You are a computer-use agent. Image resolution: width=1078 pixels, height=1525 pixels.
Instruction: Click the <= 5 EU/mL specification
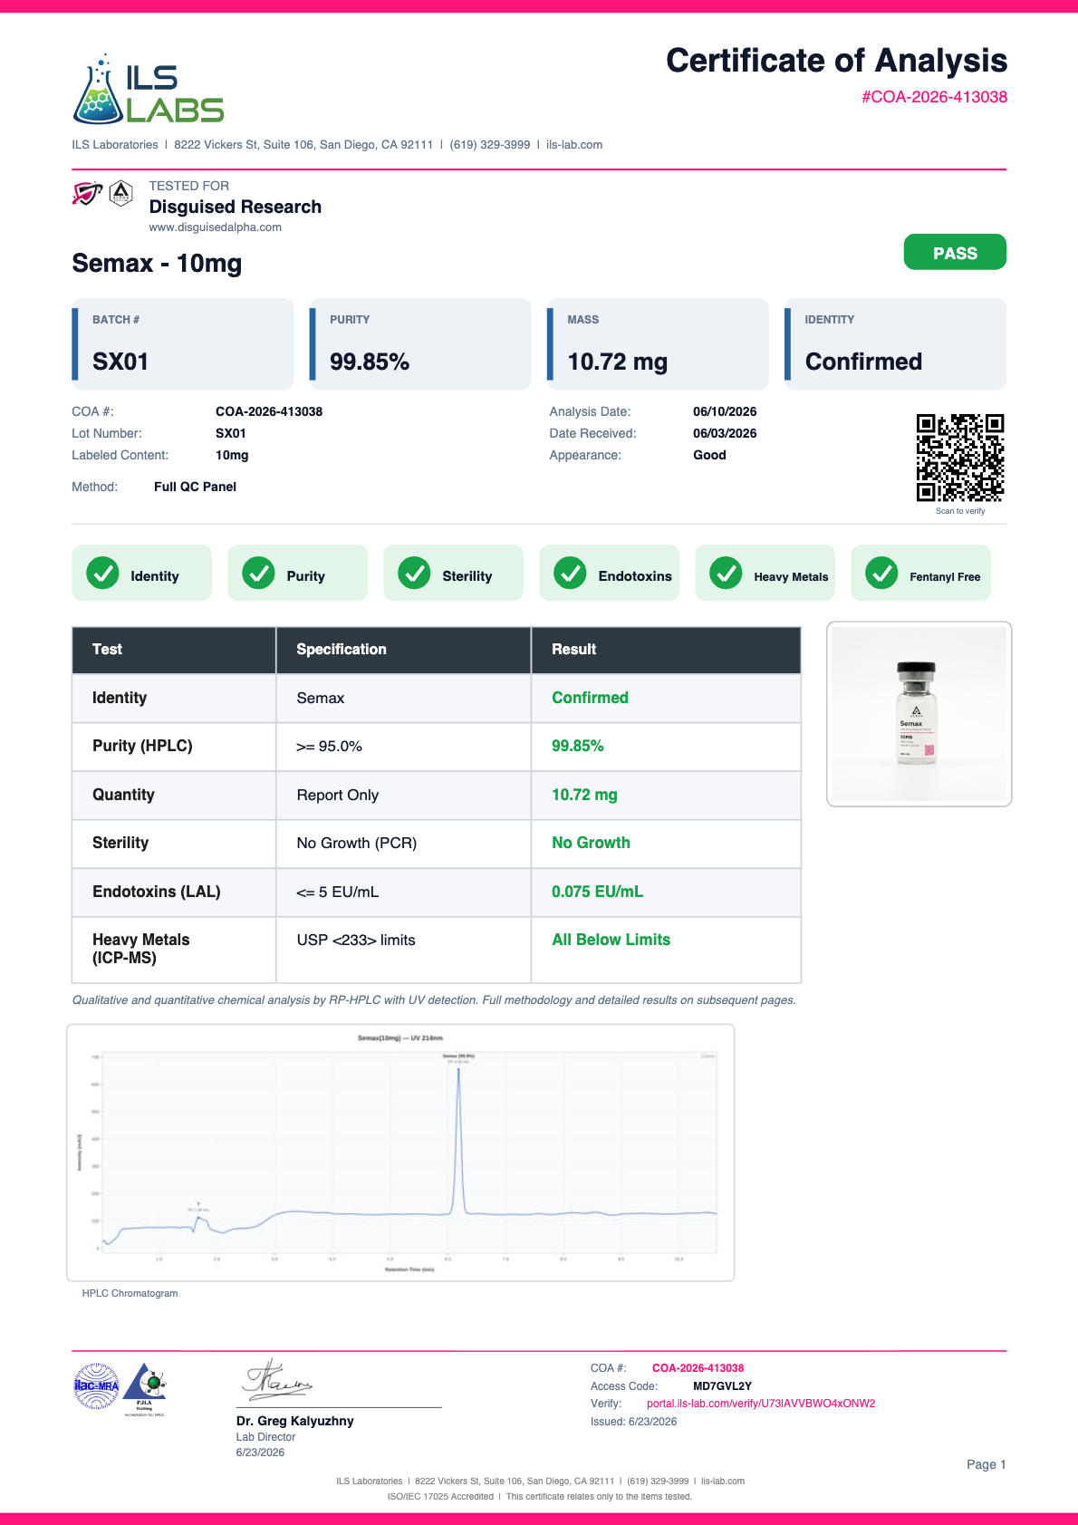(x=338, y=893)
